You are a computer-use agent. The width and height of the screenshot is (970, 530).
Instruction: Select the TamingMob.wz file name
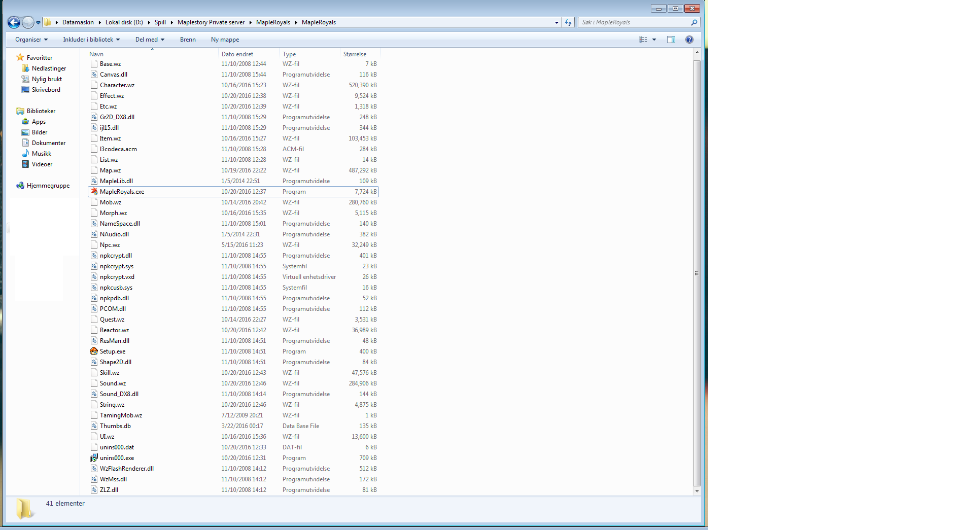pos(121,415)
